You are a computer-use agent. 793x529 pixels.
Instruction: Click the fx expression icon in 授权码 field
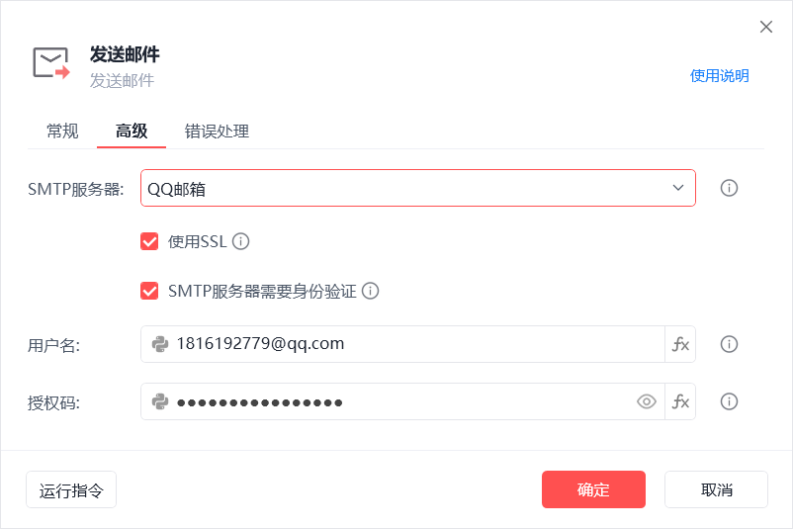pos(680,401)
